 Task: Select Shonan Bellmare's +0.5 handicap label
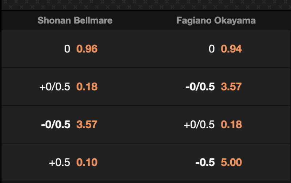[x=59, y=162]
